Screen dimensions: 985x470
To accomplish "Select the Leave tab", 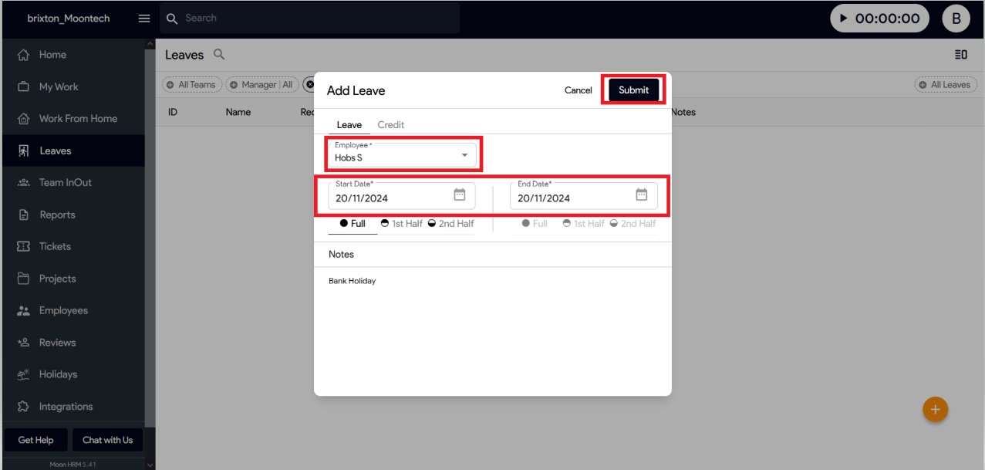I will coord(349,125).
